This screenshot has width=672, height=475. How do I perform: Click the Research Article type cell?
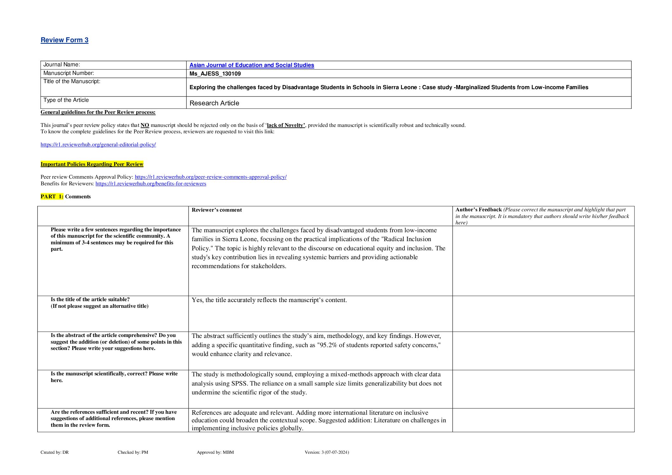214,103
